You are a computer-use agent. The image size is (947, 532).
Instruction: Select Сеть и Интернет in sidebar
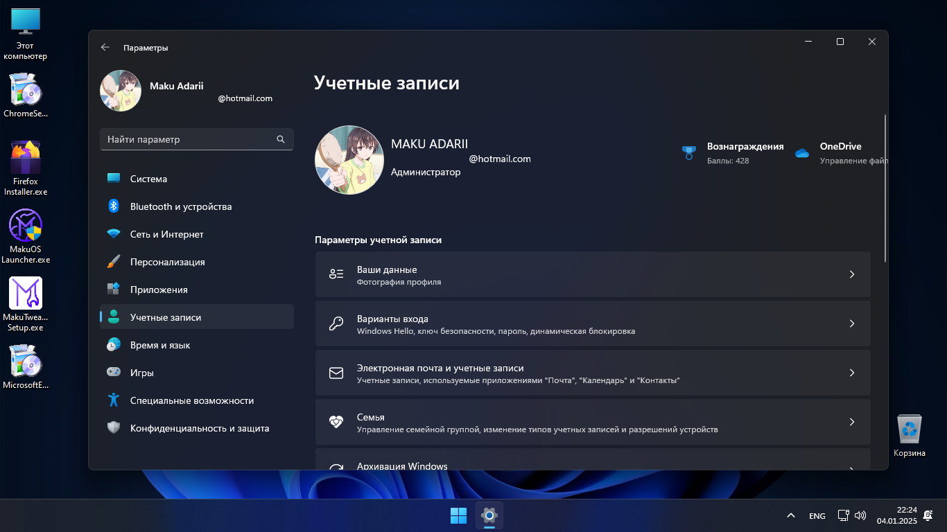(197, 234)
